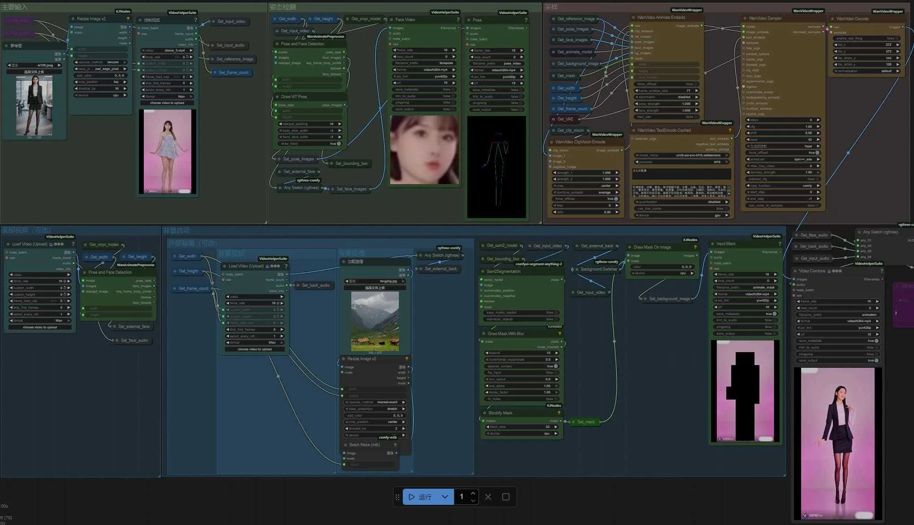Click the 选择文件上传 upload button on 背景图像
914x525 pixels.
375,287
